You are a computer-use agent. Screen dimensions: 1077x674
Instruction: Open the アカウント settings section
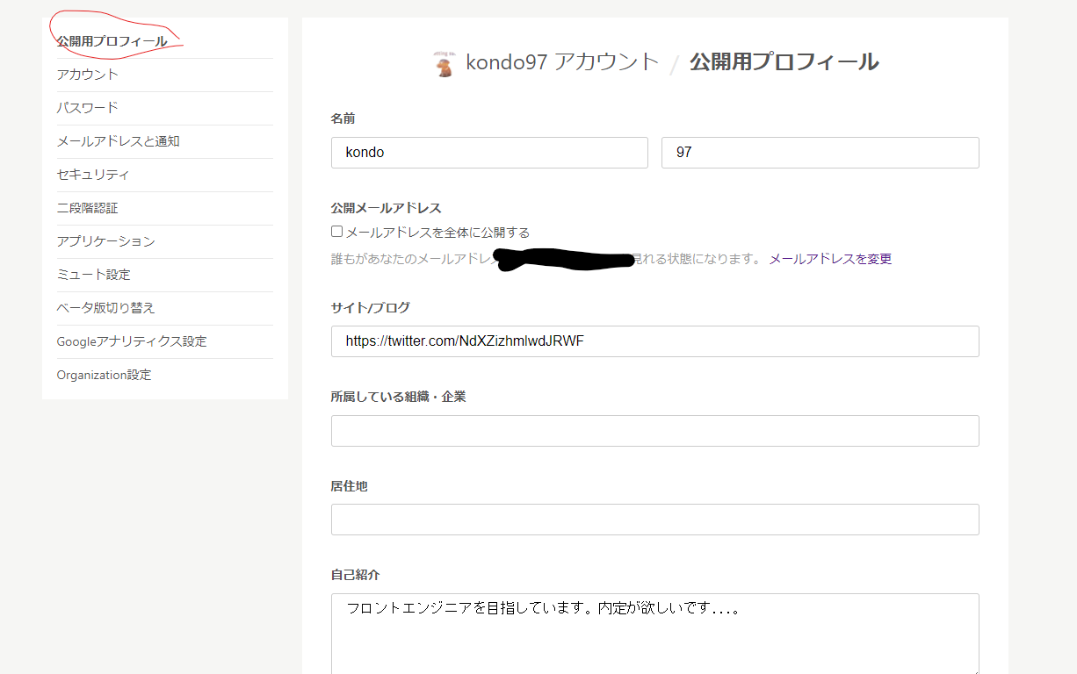pos(87,75)
